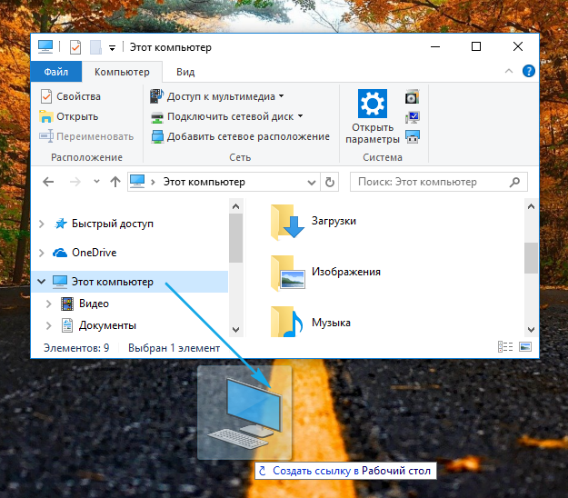Viewport: 568px width, 498px height.
Task: Switch to large icons view in status bar
Action: click(525, 347)
